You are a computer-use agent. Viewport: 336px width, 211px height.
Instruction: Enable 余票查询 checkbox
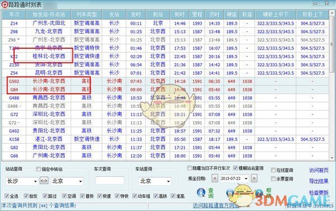(273, 178)
